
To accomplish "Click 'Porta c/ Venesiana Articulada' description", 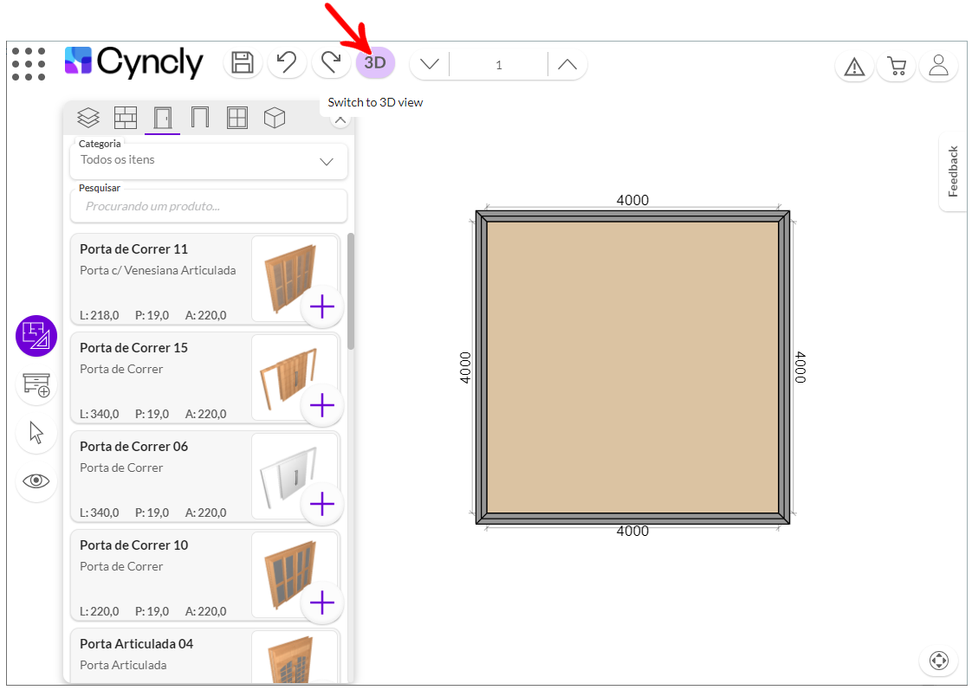I will [x=158, y=271].
